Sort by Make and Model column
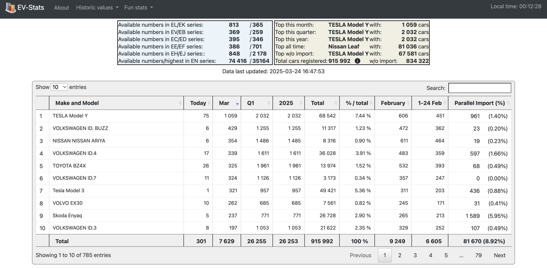The width and height of the screenshot is (547, 268). coord(116,103)
